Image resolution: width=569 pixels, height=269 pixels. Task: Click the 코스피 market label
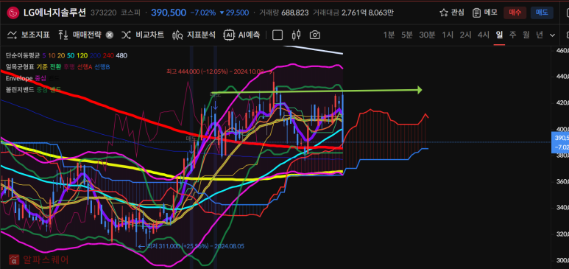coord(130,13)
